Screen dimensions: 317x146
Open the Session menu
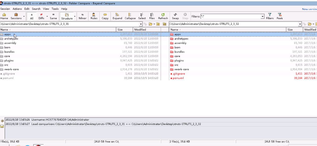pos(5,9)
